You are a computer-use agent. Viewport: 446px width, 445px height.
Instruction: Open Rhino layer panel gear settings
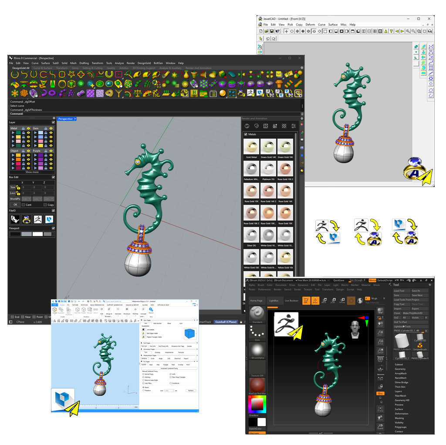54,118
